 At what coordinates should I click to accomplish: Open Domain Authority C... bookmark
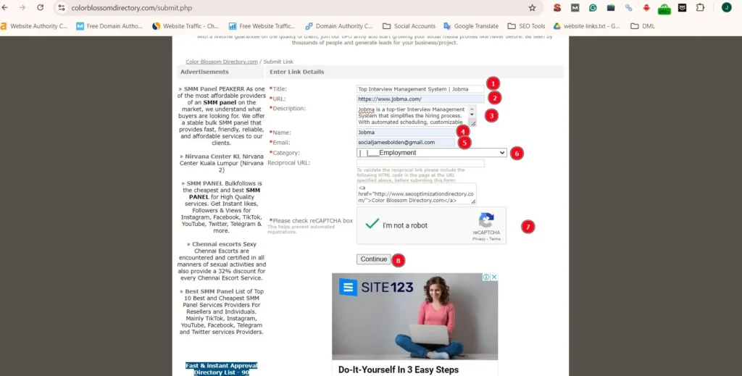point(339,26)
